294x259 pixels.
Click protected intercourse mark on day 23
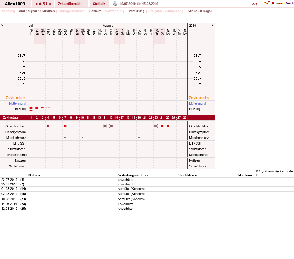coord(156,126)
